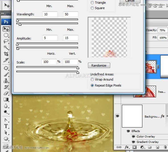The image size is (168, 152).
Task: Click the Amplitude maximum slider handle
Action: (18, 48)
